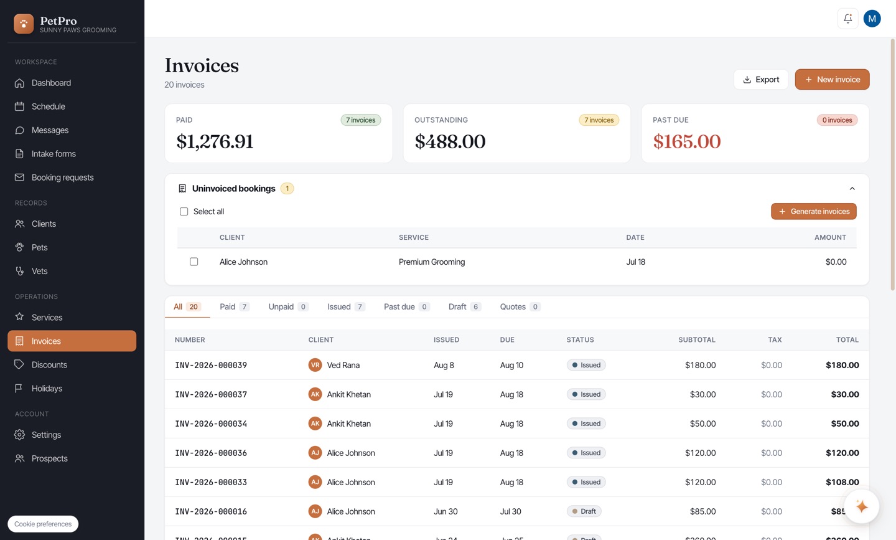Click the Issued status badge for INV-2026-000039
The height and width of the screenshot is (540, 896).
click(x=586, y=365)
